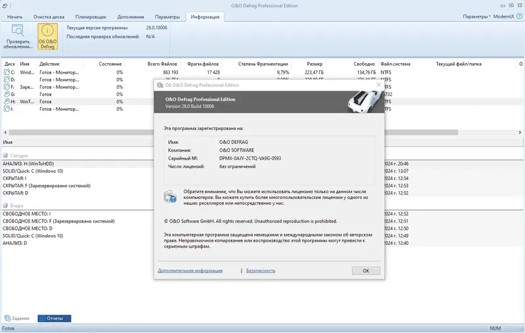The height and width of the screenshot is (333, 525).
Task: Collapse the Сегодня group
Action: [x=5, y=156]
